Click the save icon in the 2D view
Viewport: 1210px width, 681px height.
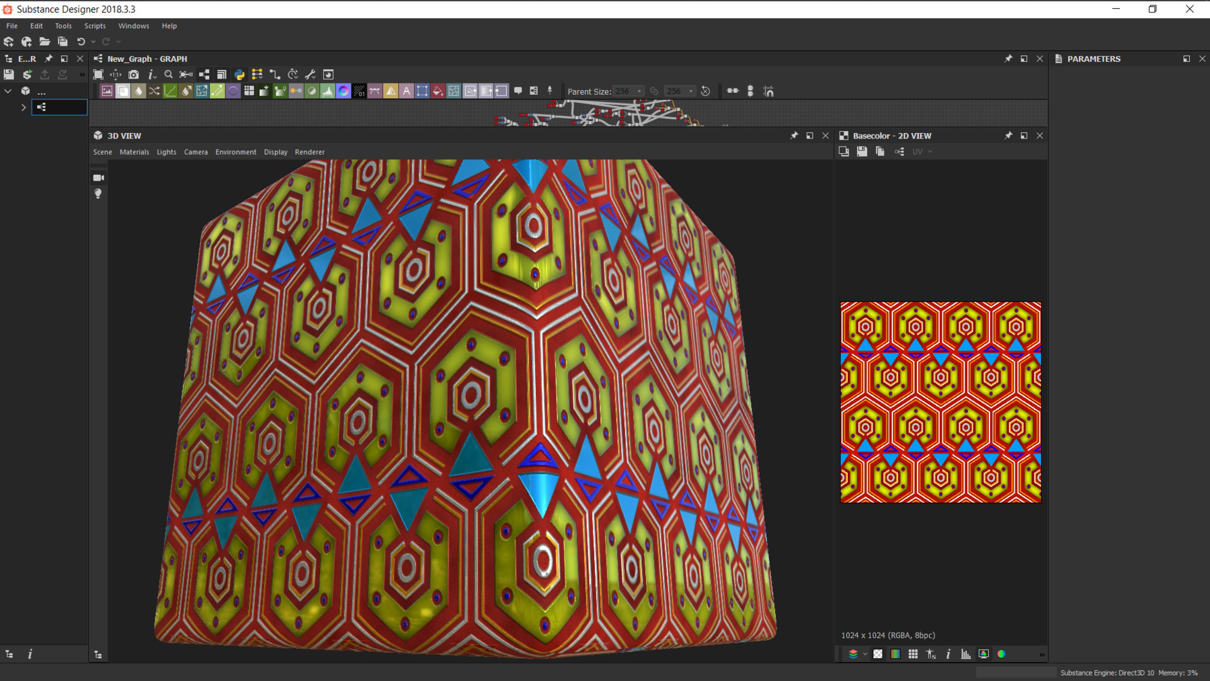(x=861, y=151)
